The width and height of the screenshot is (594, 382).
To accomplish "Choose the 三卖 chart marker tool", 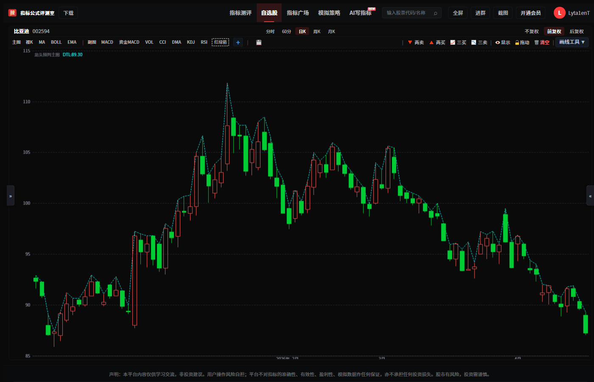I will [479, 42].
